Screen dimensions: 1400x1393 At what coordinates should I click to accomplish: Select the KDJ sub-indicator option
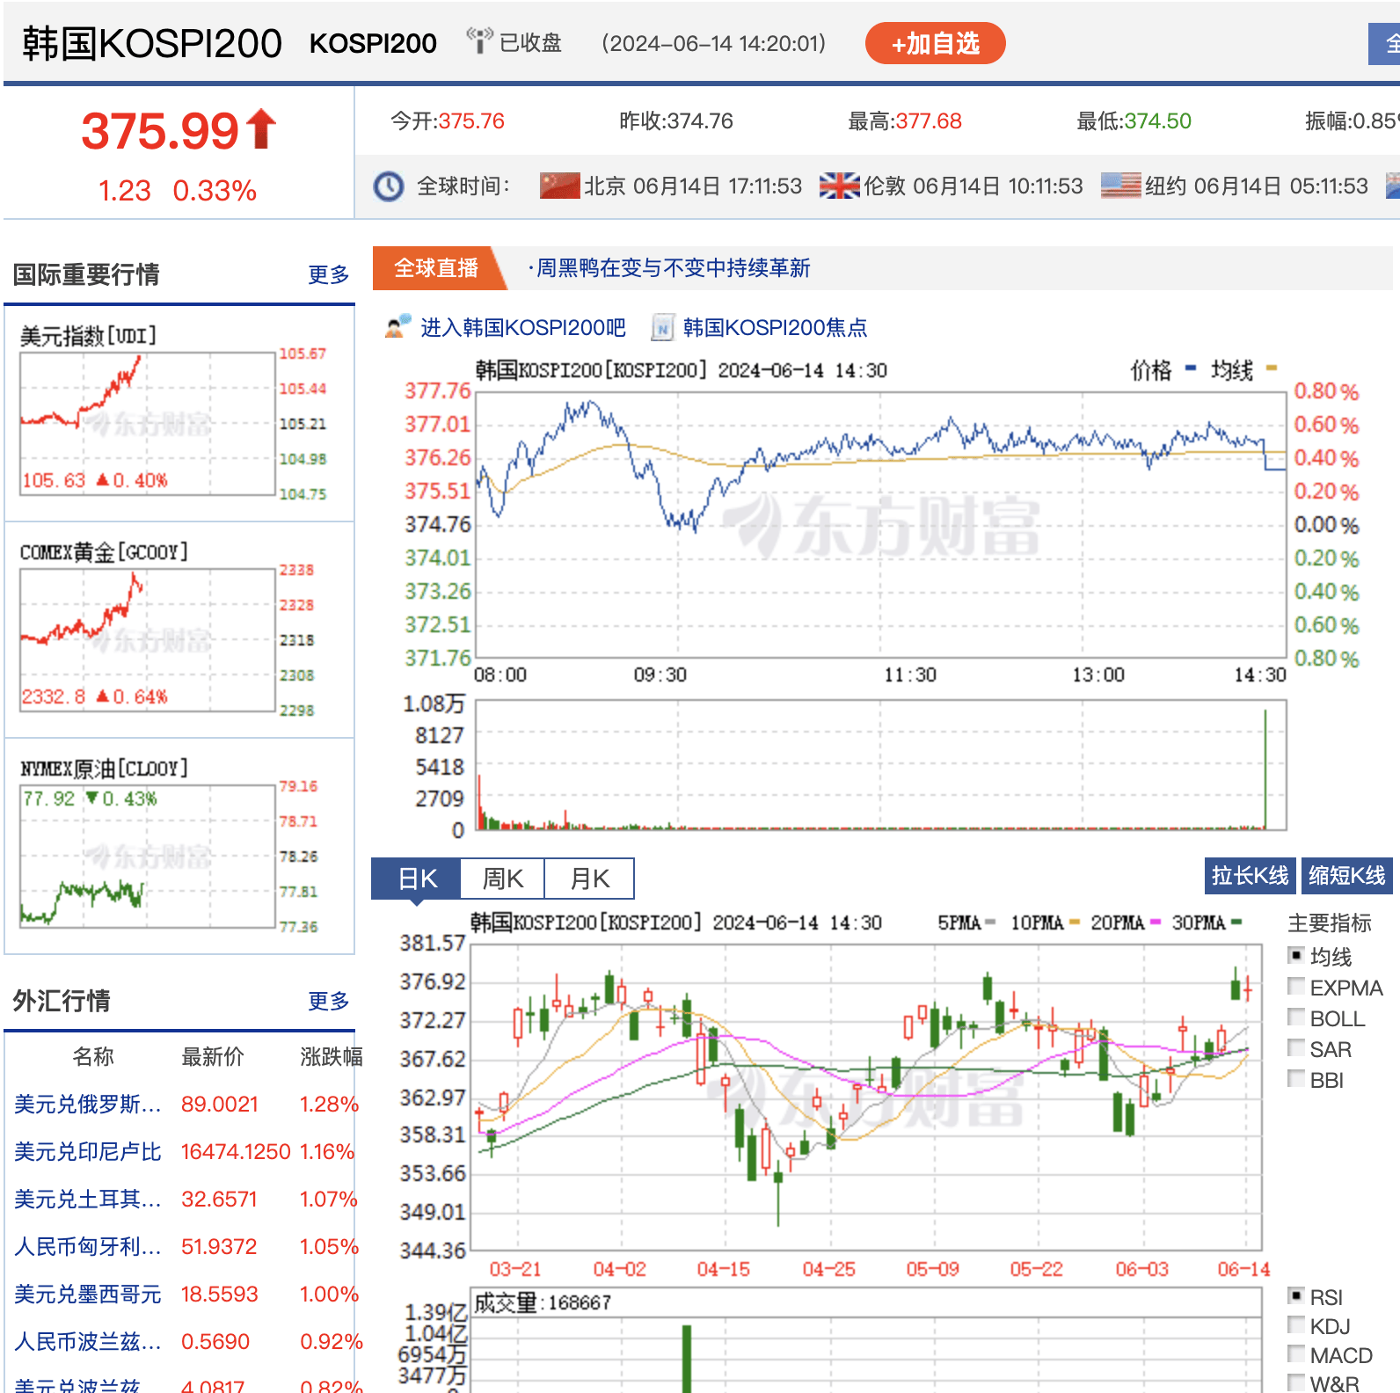[1295, 1324]
